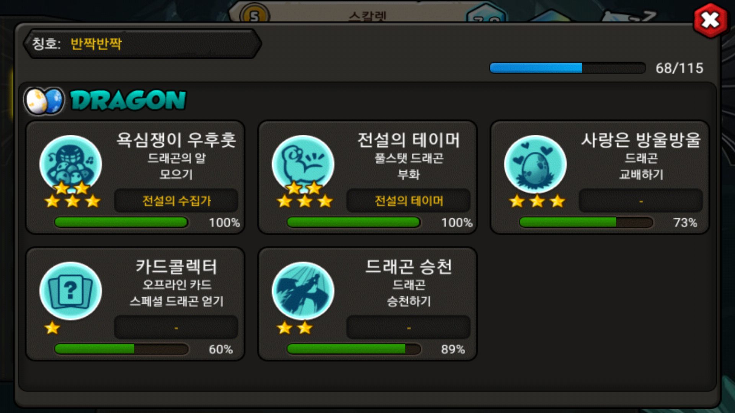Viewport: 735px width, 413px height.
Task: Tap the question mark card collector icon
Action: [71, 291]
